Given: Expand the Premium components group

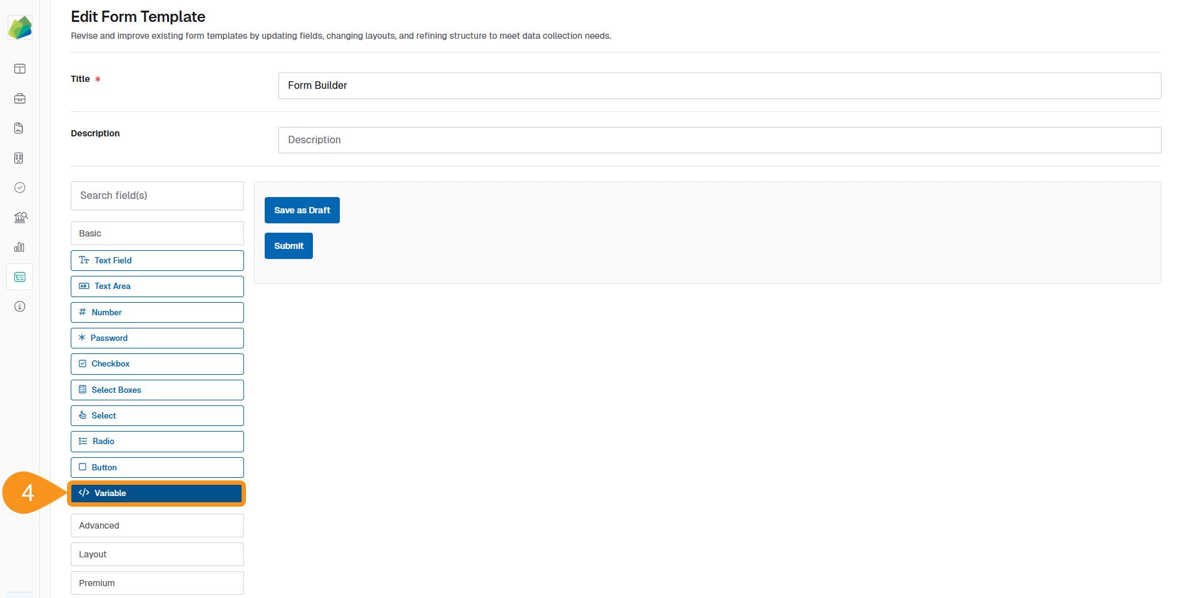Looking at the screenshot, I should [157, 583].
